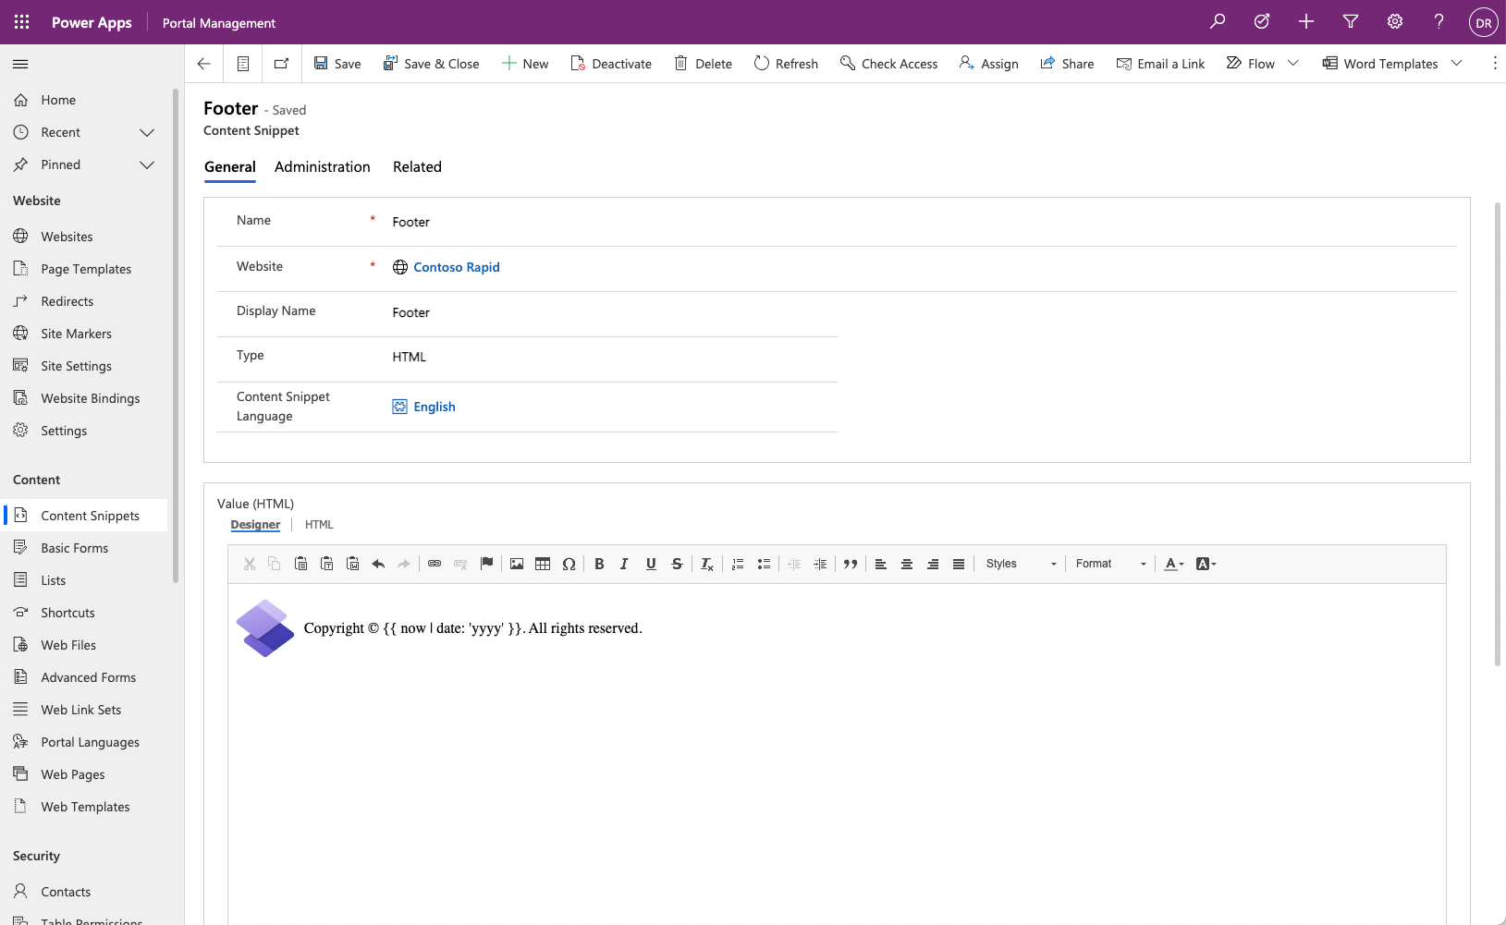The image size is (1506, 925).
Task: Toggle italic formatting
Action: (x=625, y=564)
